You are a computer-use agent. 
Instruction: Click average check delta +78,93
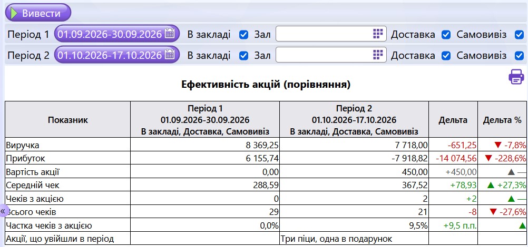[x=462, y=185]
